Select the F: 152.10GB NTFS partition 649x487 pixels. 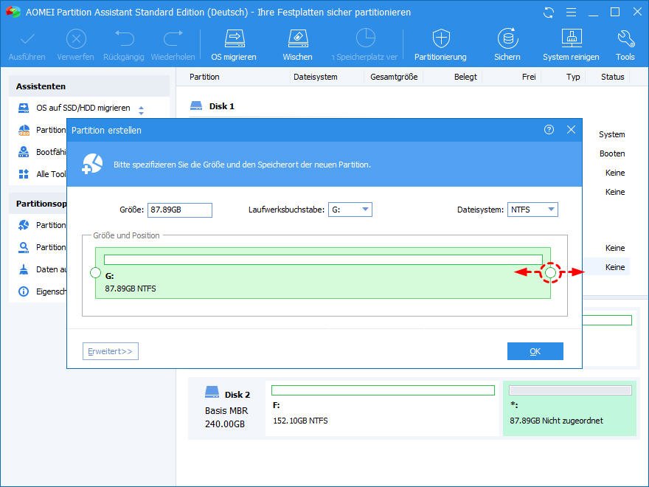pyautogui.click(x=383, y=408)
